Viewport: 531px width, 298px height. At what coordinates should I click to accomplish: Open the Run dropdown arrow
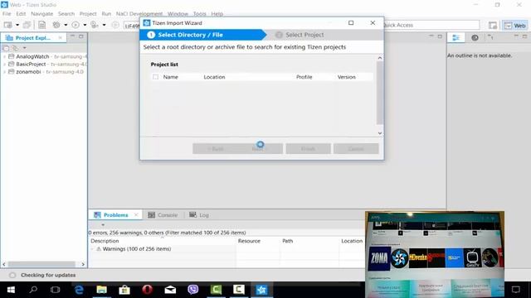coord(85,25)
